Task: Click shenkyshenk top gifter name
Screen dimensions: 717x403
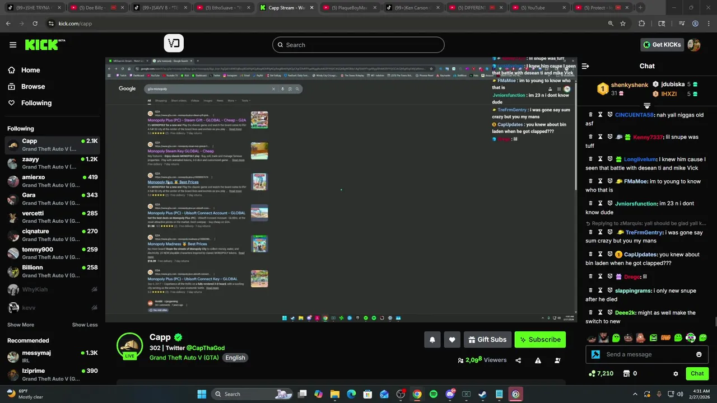Action: click(630, 85)
